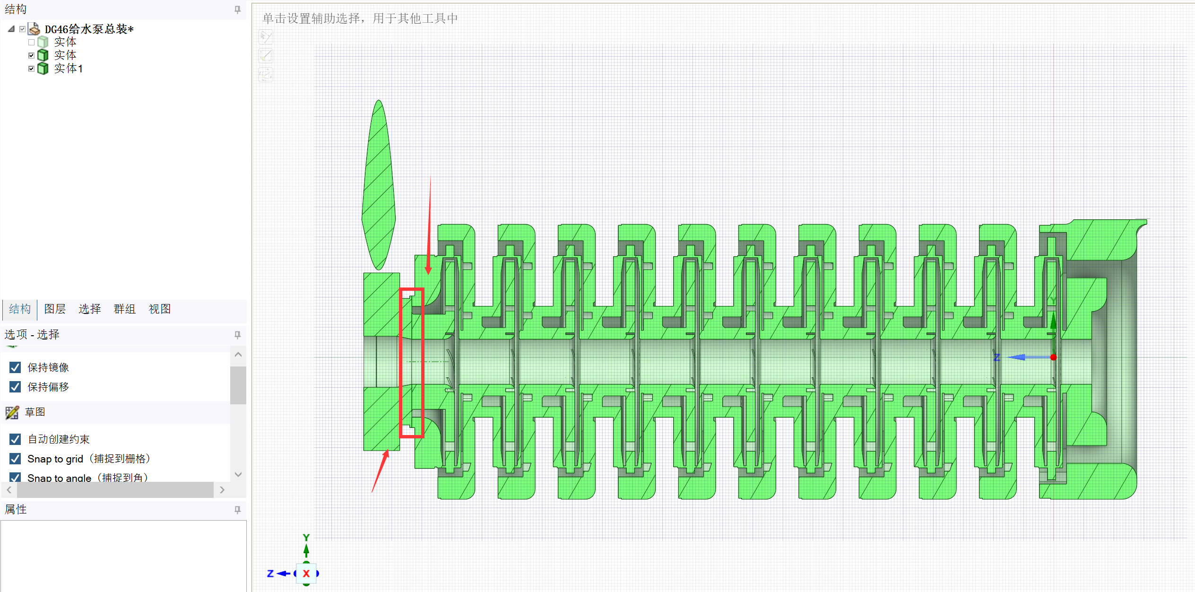The height and width of the screenshot is (592, 1195).
Task: Toggle Snap to grid checkbox
Action: point(15,459)
